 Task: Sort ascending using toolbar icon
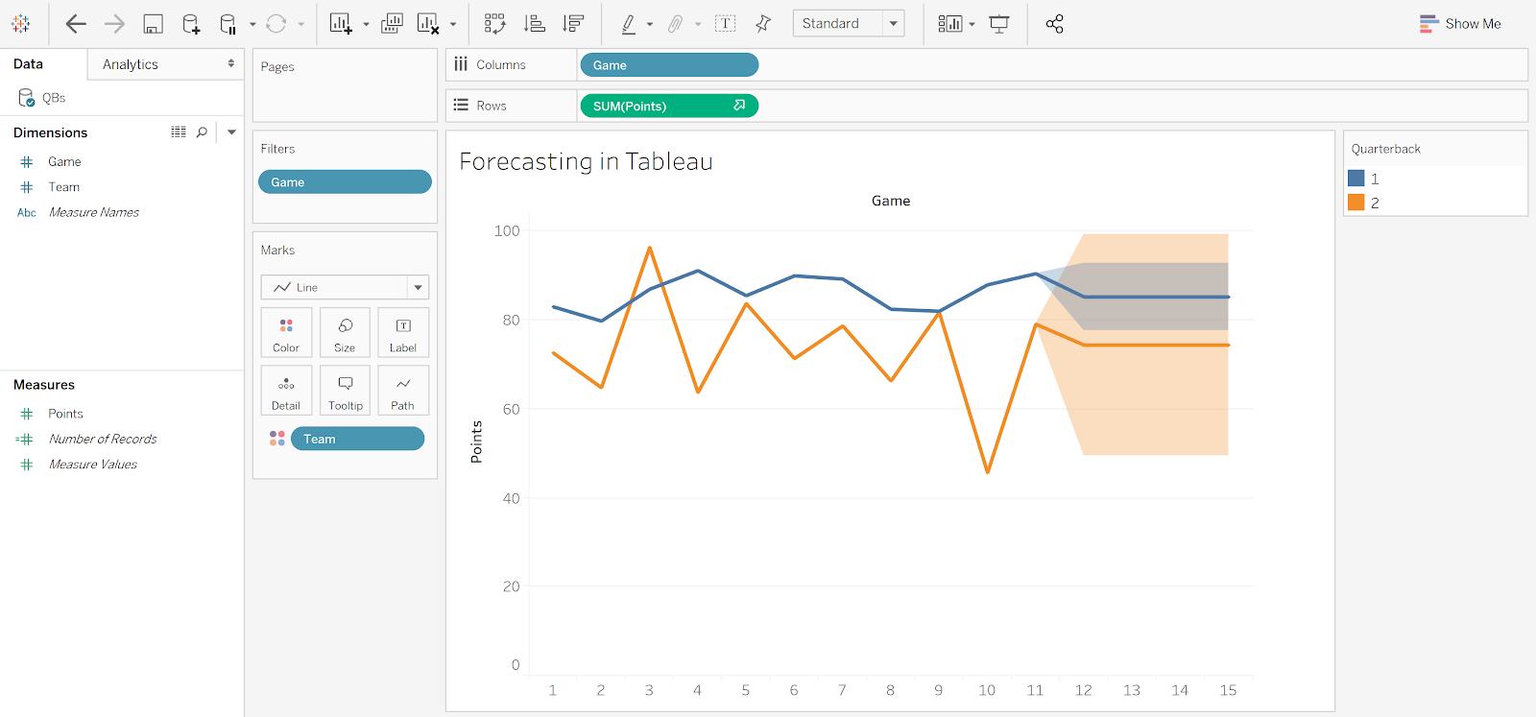[x=535, y=24]
